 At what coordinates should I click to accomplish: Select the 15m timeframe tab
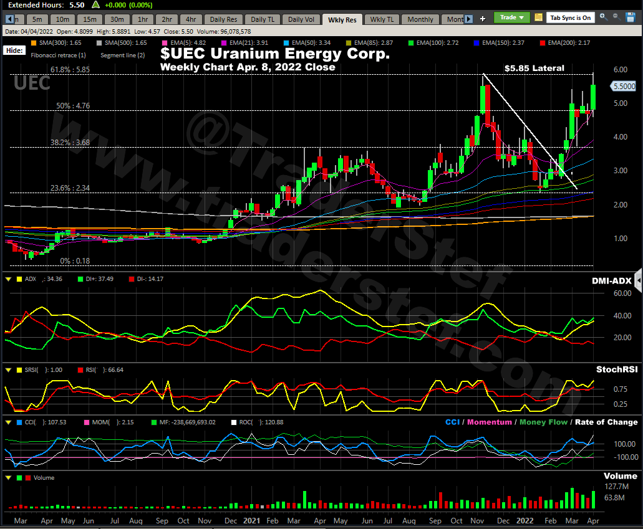click(x=90, y=19)
